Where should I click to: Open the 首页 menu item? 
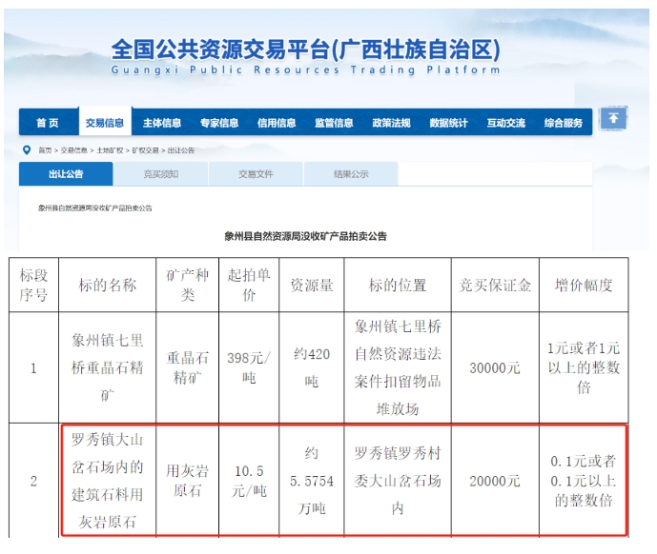click(x=48, y=123)
